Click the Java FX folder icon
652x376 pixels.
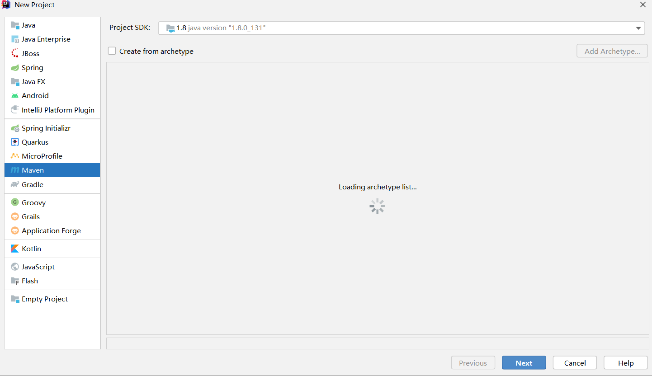pyautogui.click(x=15, y=82)
